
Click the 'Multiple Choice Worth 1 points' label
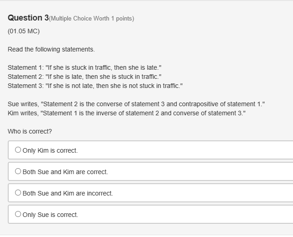91,19
